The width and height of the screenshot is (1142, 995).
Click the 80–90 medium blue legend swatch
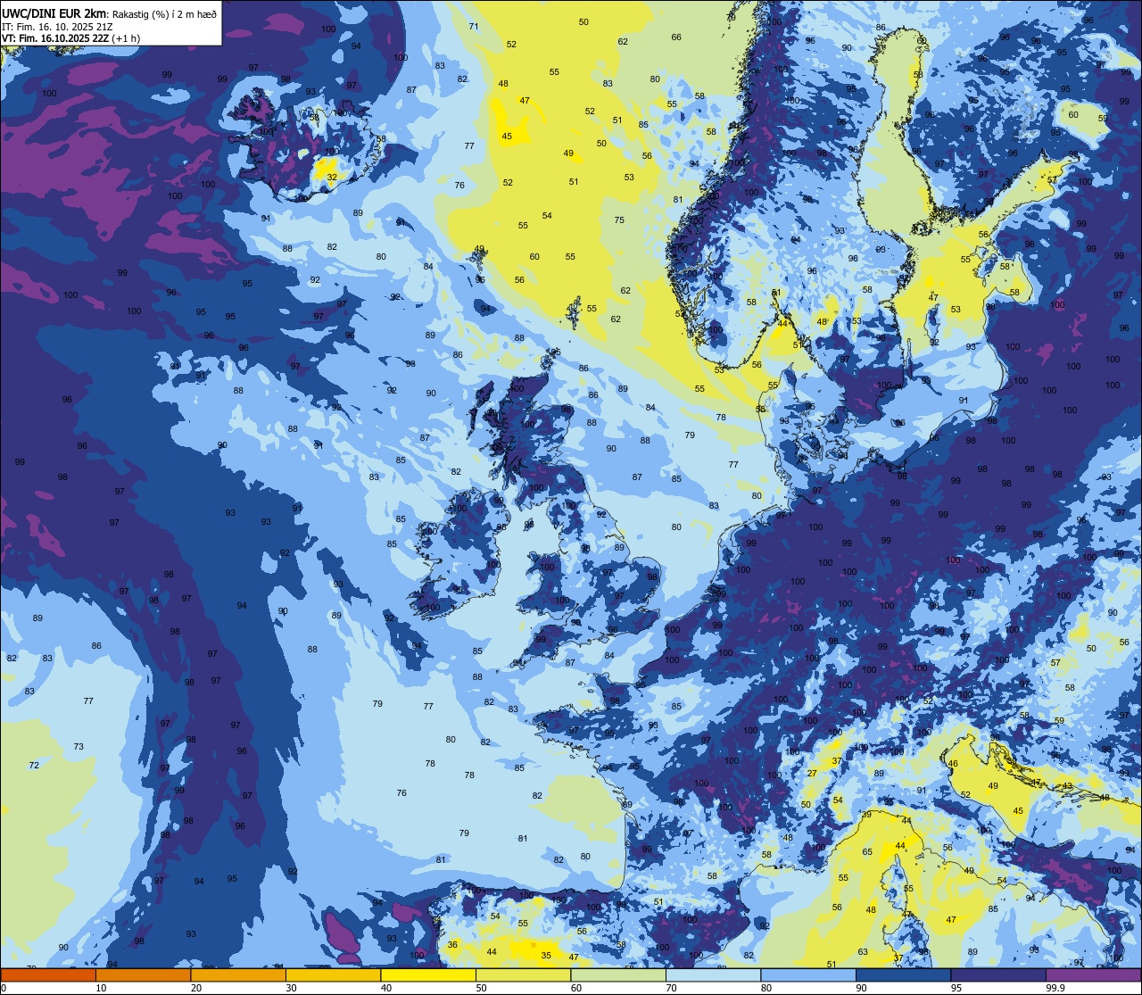(x=808, y=975)
